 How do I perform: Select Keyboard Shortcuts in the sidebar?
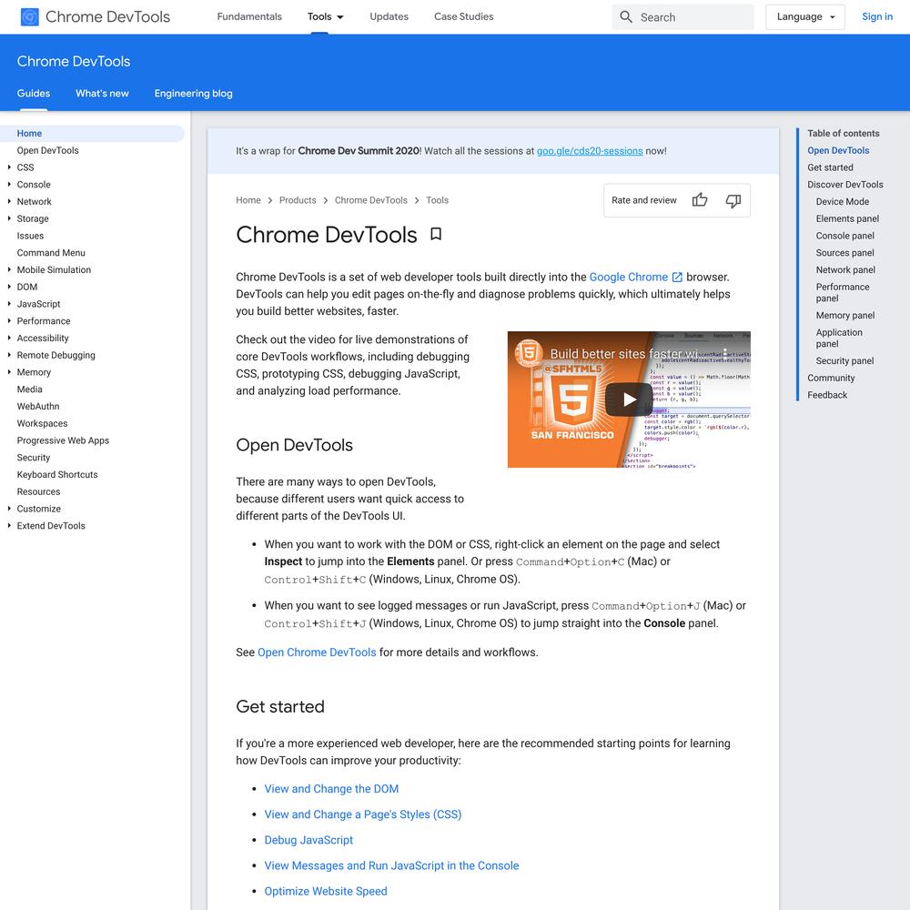click(x=57, y=474)
